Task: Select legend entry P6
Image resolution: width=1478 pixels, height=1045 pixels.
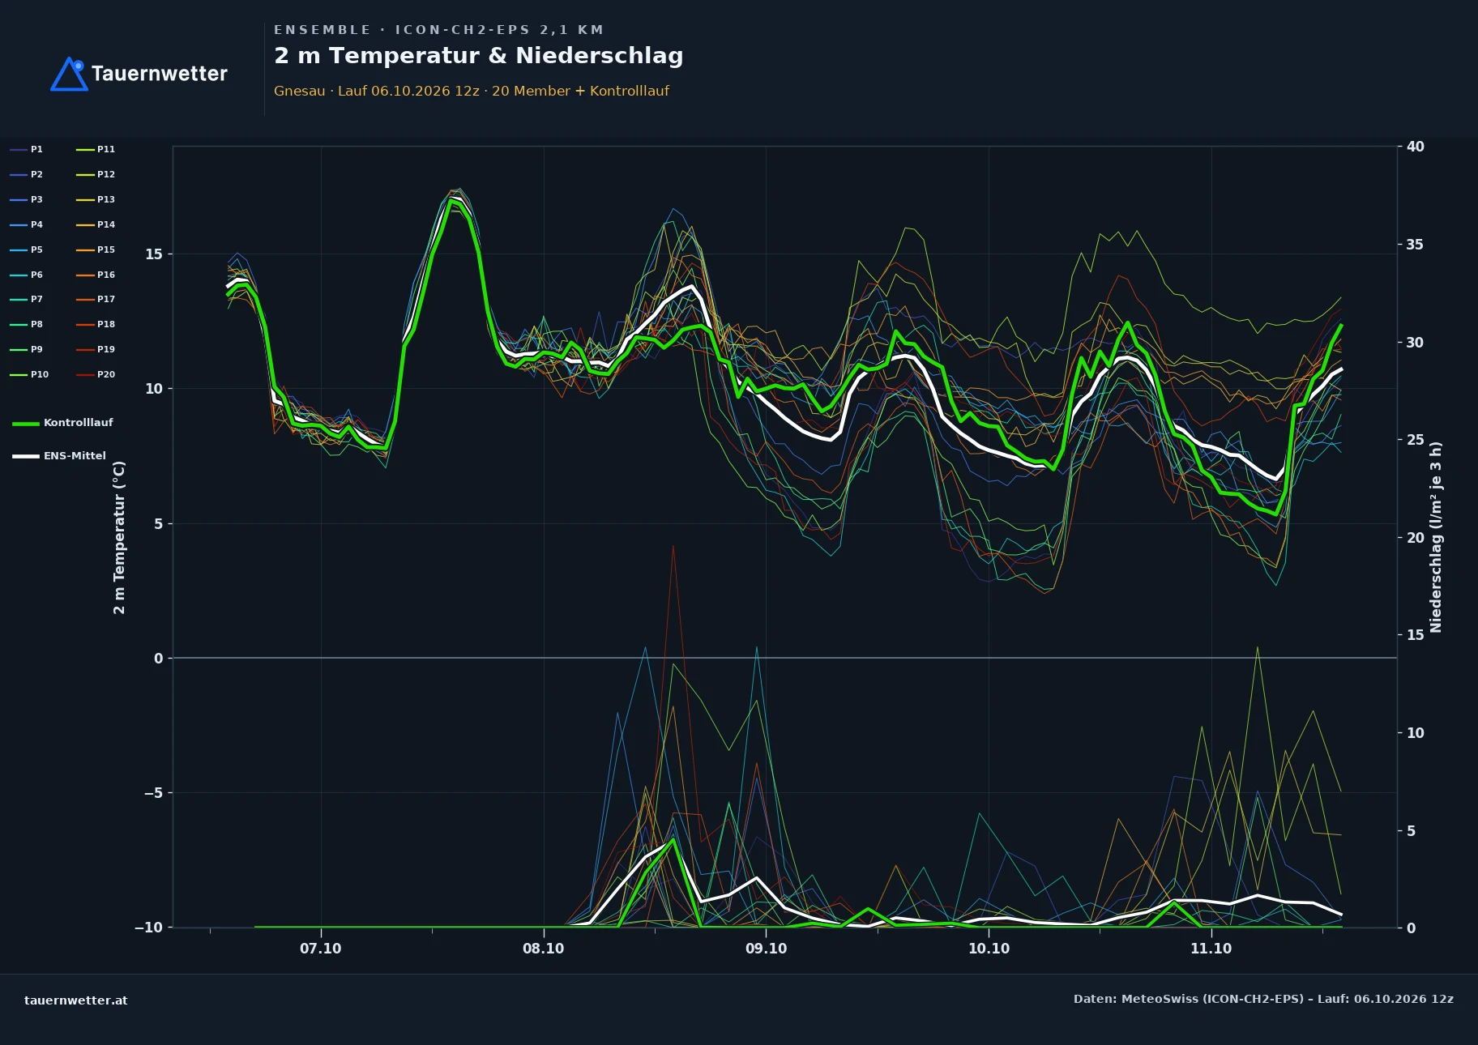Action: click(x=27, y=275)
